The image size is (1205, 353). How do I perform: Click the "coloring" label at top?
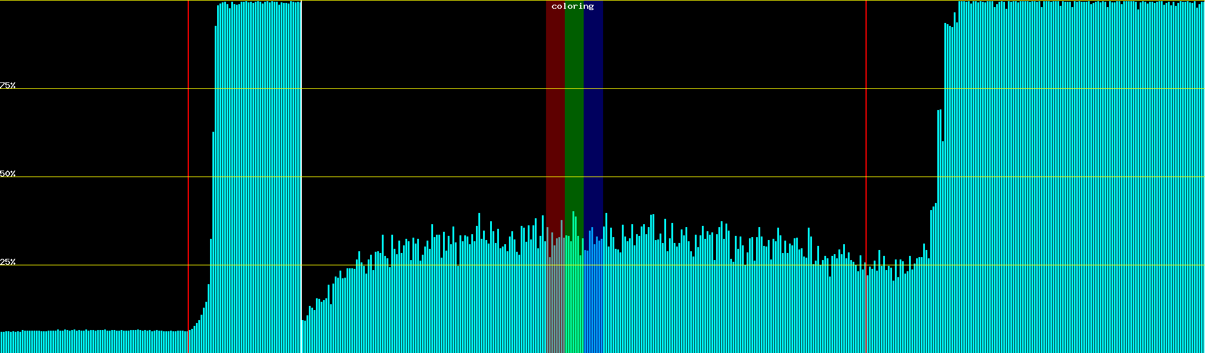(572, 6)
